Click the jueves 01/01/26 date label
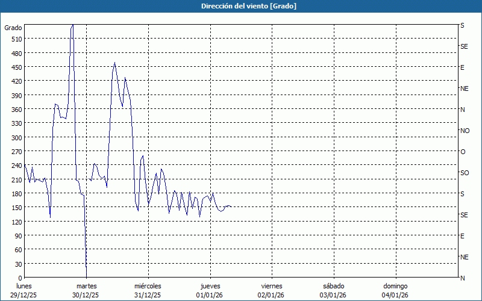The image size is (482, 301). (210, 291)
